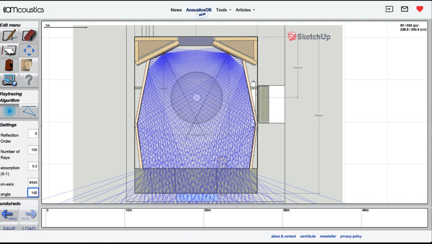Open help with the question mark icon
432x244 pixels.
(29, 80)
